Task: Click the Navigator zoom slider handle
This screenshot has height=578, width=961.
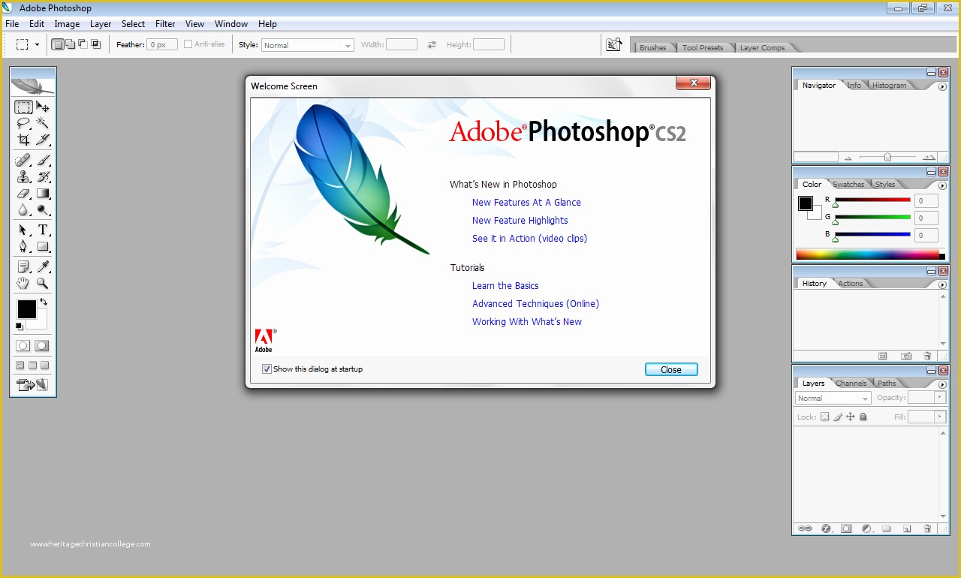Action: (887, 157)
